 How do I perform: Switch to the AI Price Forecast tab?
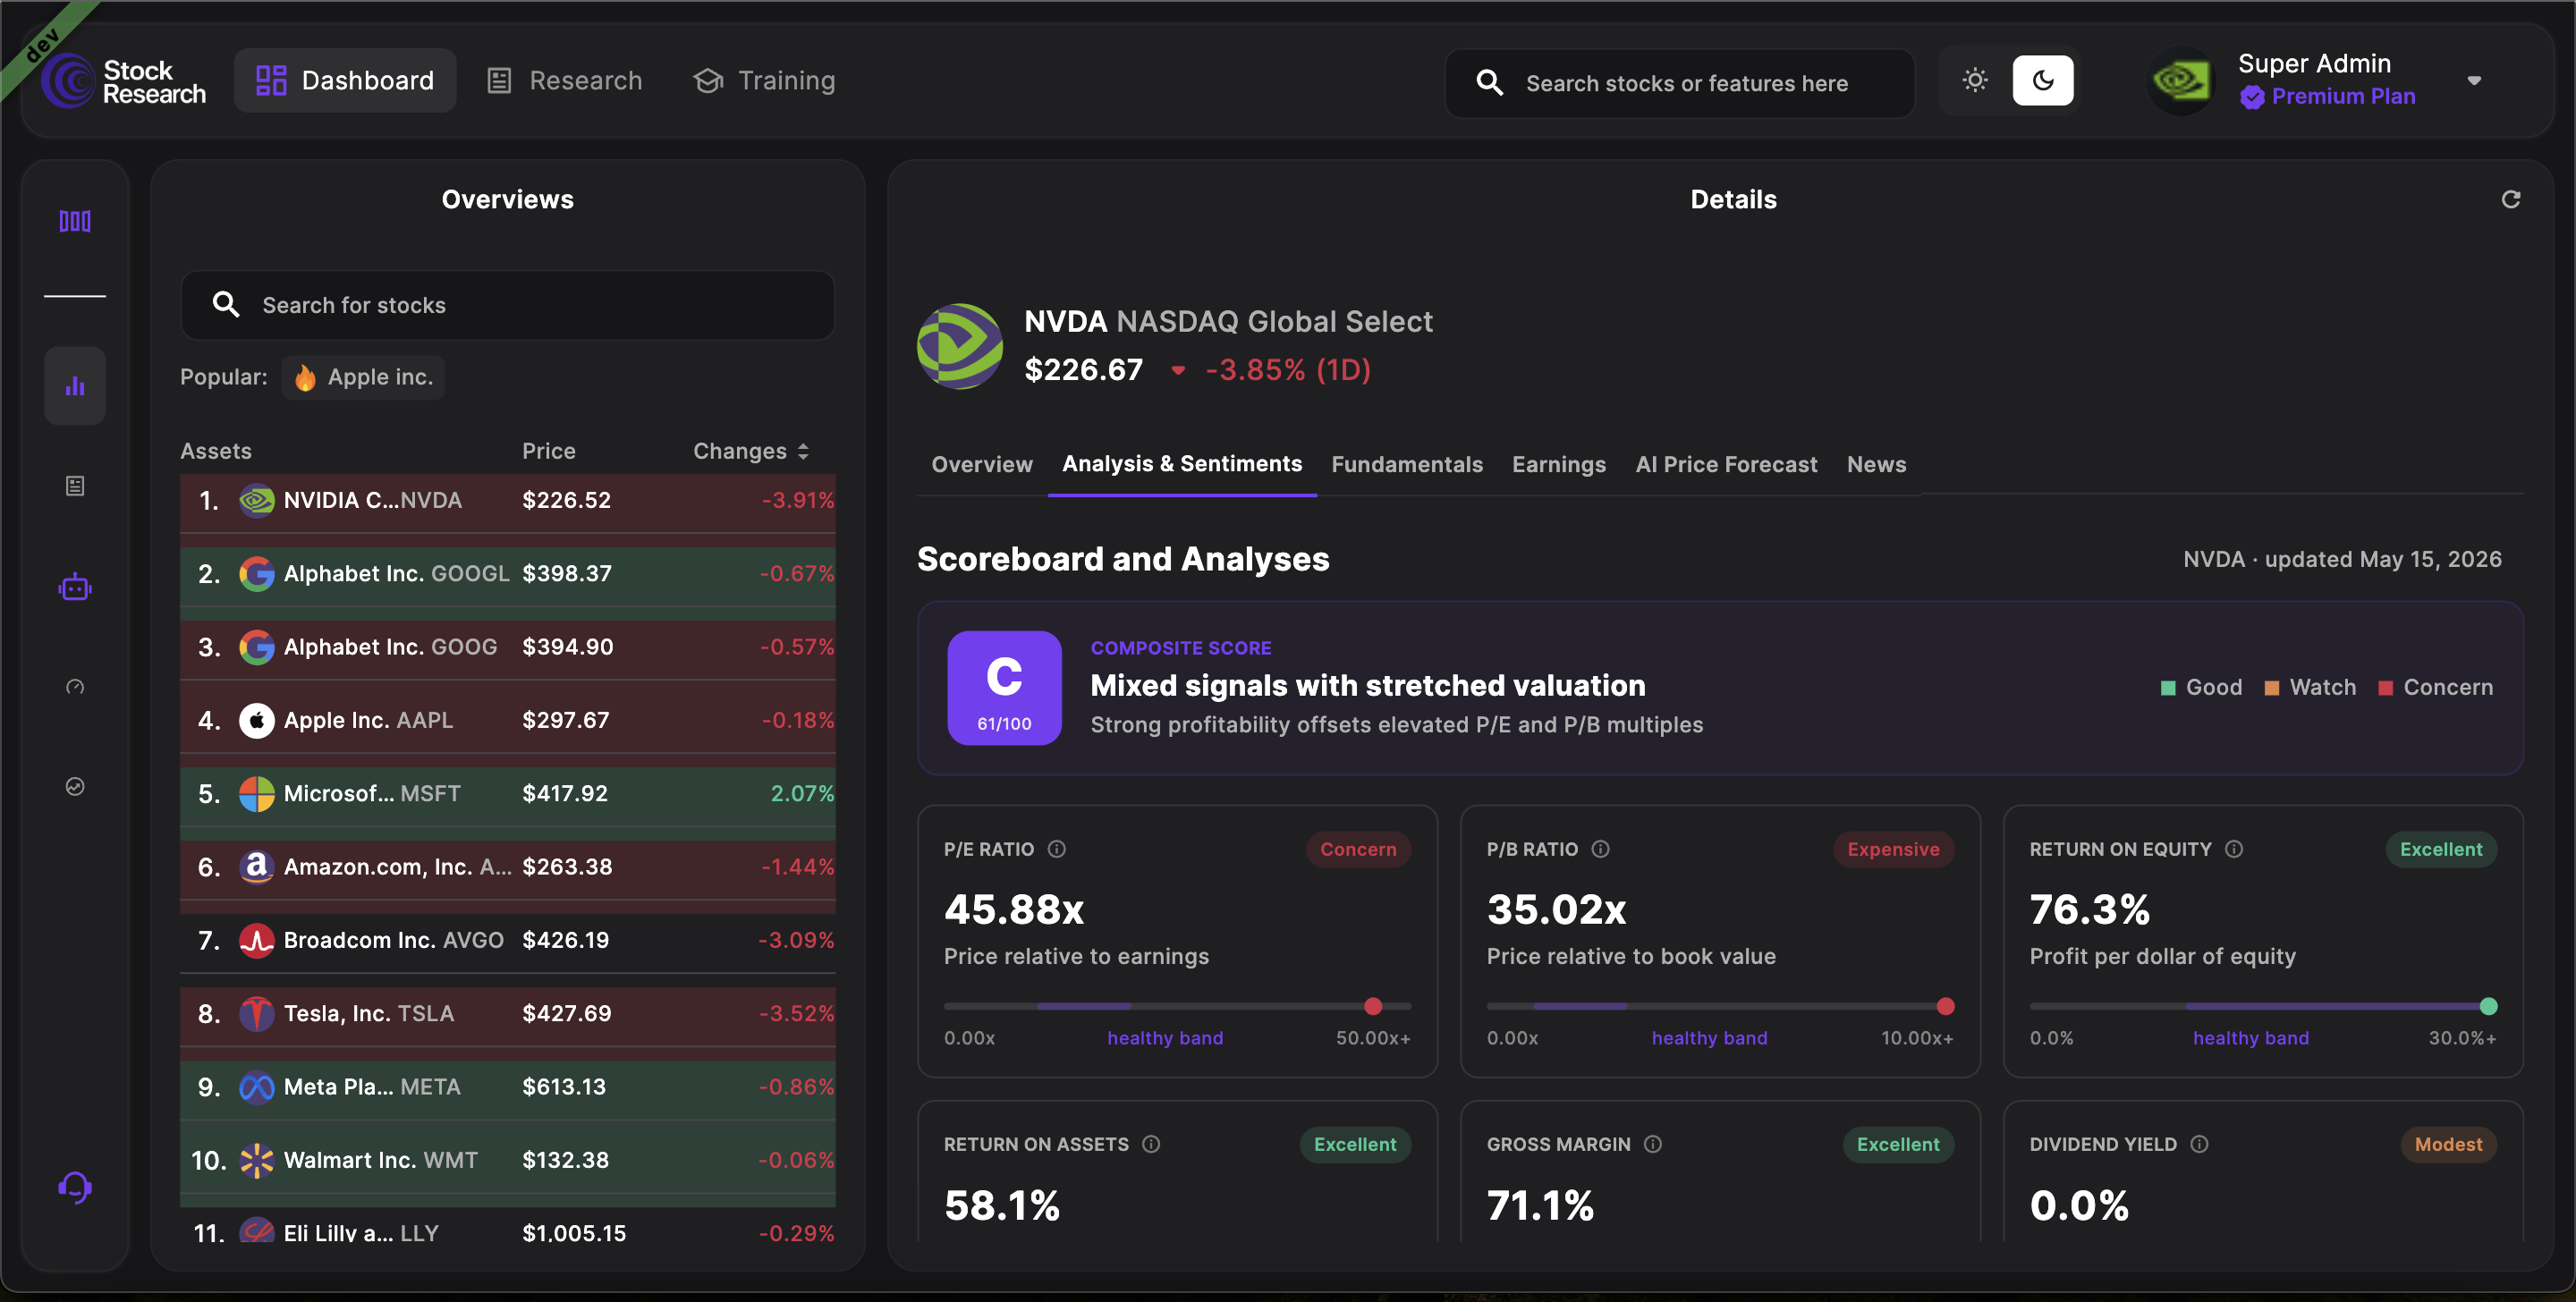pos(1726,464)
